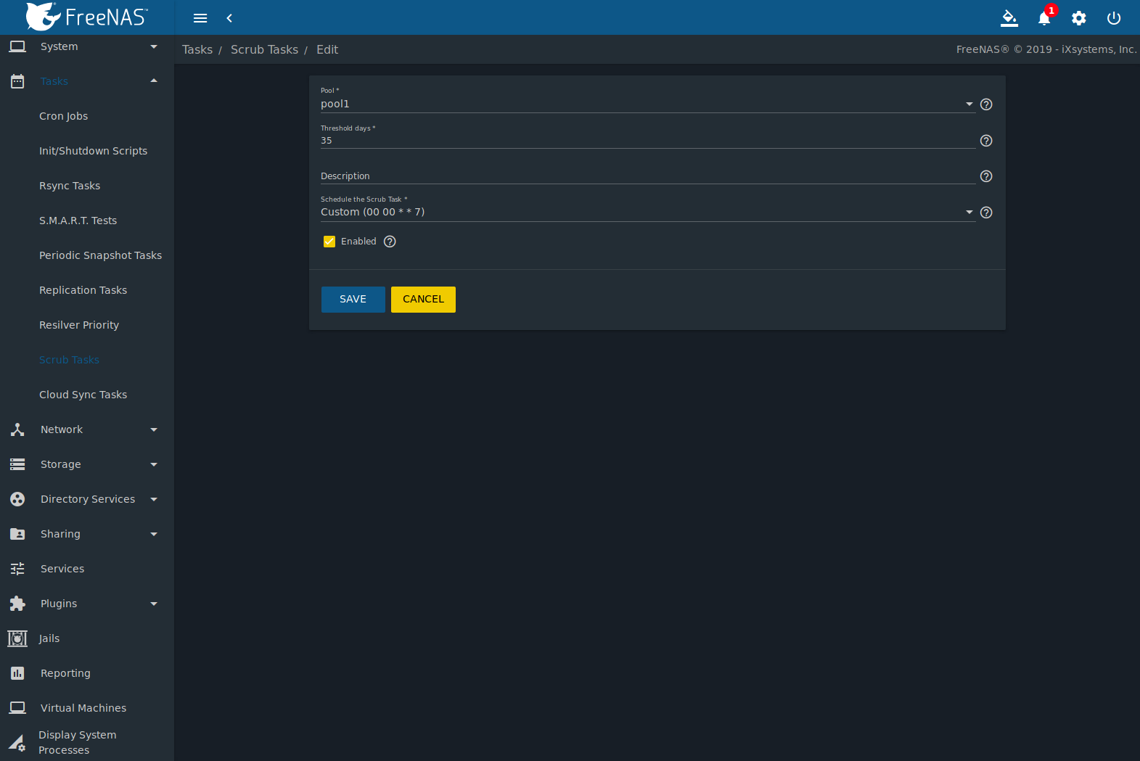Image resolution: width=1140 pixels, height=761 pixels.
Task: Open the theme picker paint bucket icon
Action: pos(1009,18)
